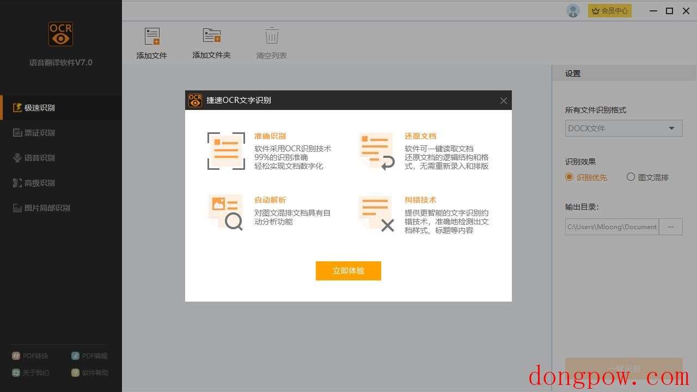Minimize the application window
The width and height of the screenshot is (697, 392).
653,11
